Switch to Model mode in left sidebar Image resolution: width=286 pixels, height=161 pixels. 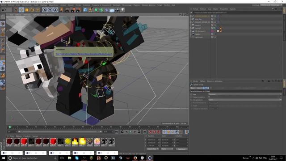tap(3, 24)
